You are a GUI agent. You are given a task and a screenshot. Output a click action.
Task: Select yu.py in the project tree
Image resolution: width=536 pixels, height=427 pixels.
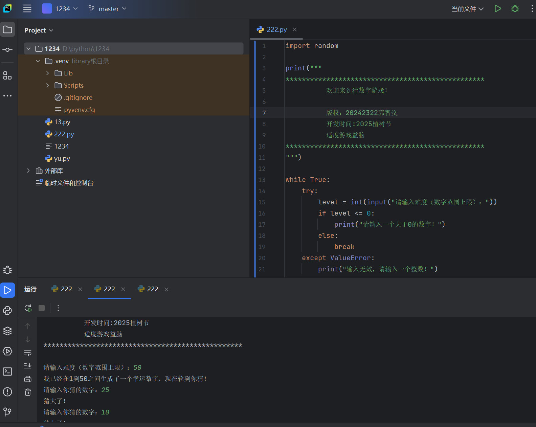tap(62, 158)
